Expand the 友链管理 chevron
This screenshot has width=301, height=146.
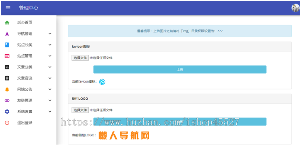coord(50,101)
